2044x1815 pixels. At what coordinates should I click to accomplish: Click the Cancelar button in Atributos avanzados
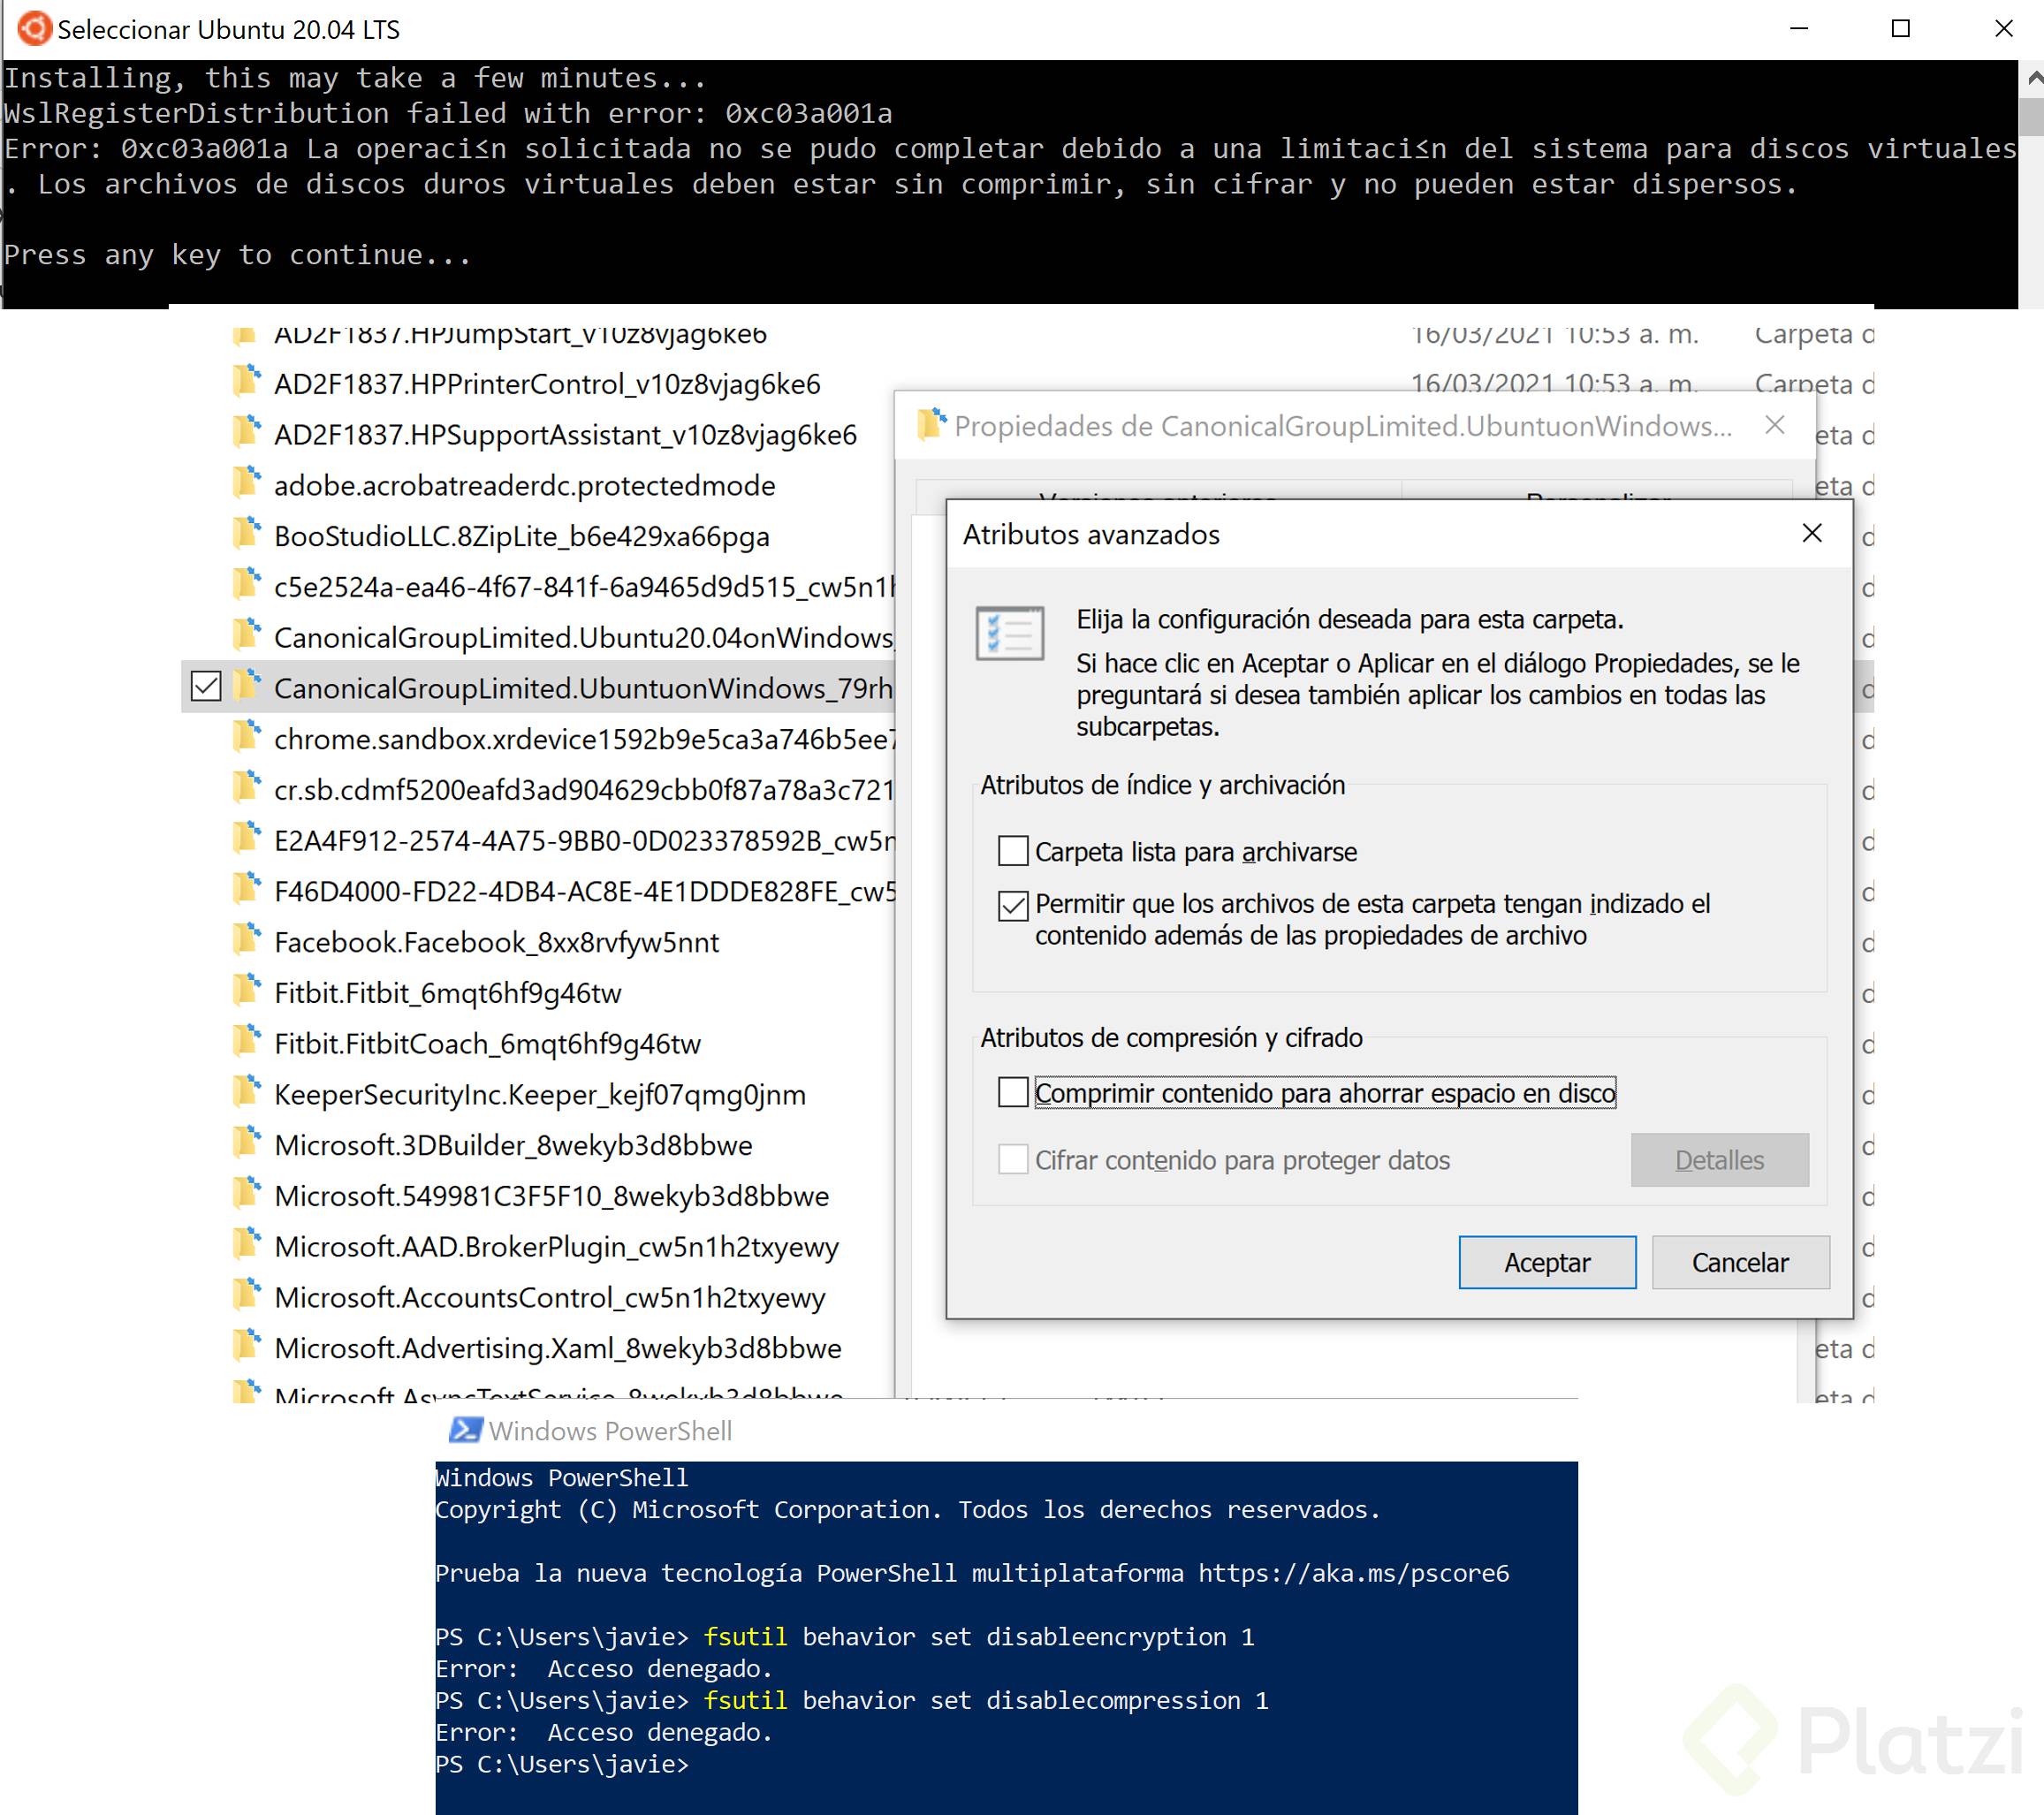pyautogui.click(x=1740, y=1262)
